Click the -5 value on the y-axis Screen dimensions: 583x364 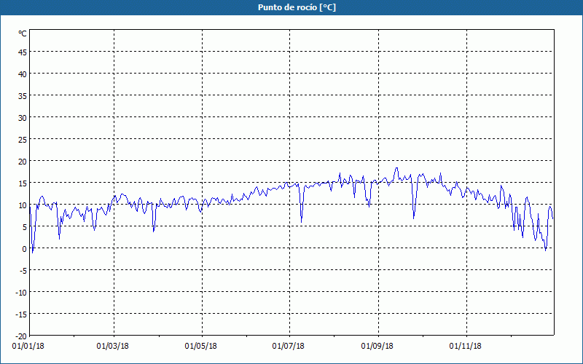23,271
